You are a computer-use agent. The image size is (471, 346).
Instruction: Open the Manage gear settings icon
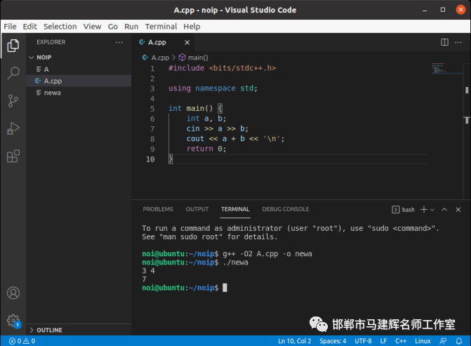(13, 321)
